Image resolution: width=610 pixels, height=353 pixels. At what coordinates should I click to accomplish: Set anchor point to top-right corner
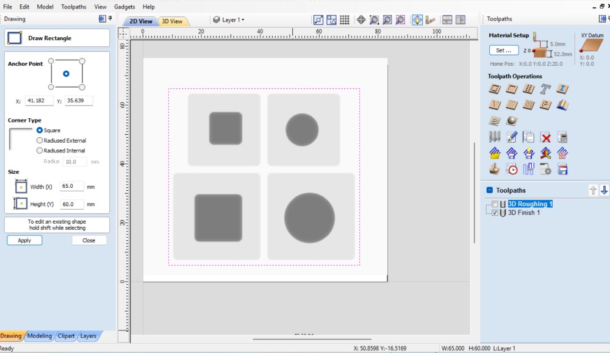coord(82,61)
